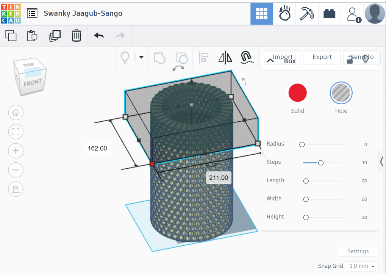Screen dimensions: 386x273
Task: Open the Mirror tool
Action: coord(225,58)
